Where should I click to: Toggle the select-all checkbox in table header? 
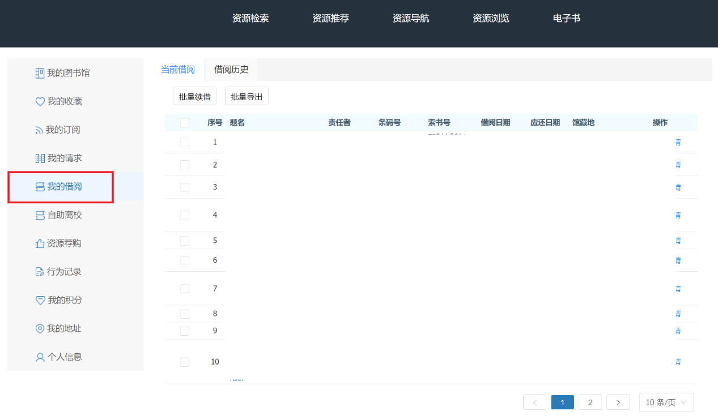pyautogui.click(x=185, y=123)
